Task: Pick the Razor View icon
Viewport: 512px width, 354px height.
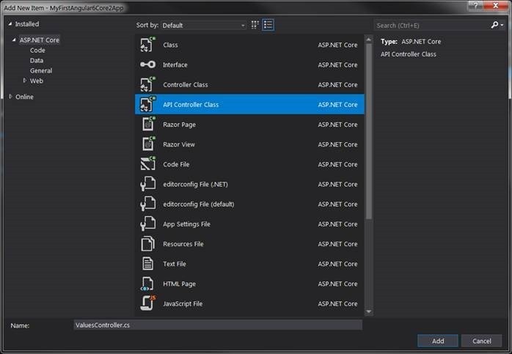Action: tap(147, 144)
